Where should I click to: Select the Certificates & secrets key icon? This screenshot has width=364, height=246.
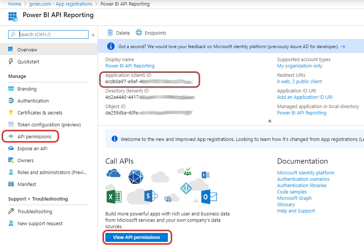pos(11,113)
